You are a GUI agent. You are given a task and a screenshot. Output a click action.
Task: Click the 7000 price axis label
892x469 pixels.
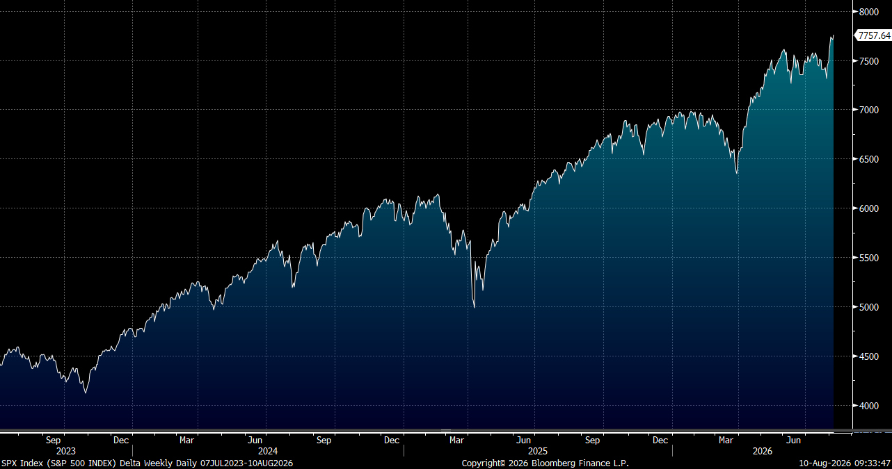coord(868,110)
